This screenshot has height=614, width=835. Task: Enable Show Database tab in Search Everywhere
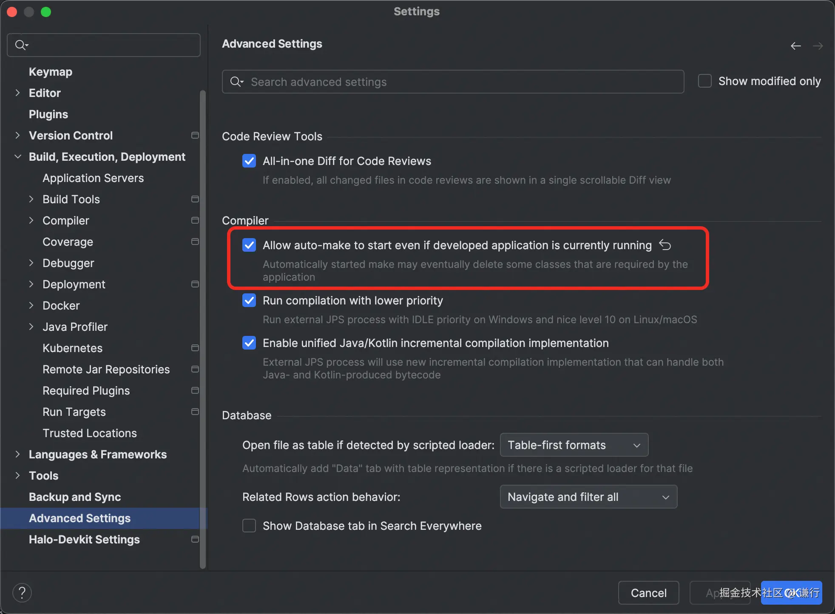point(249,526)
